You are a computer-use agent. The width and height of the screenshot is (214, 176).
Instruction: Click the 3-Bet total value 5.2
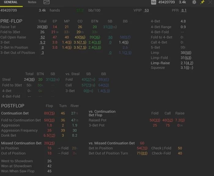[x=42, y=42]
